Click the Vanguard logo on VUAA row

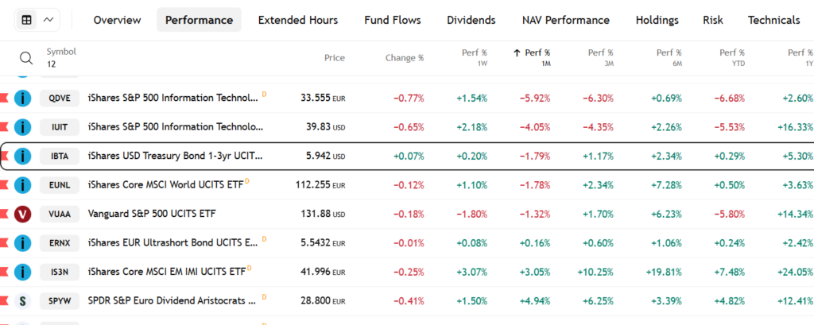[x=24, y=215]
